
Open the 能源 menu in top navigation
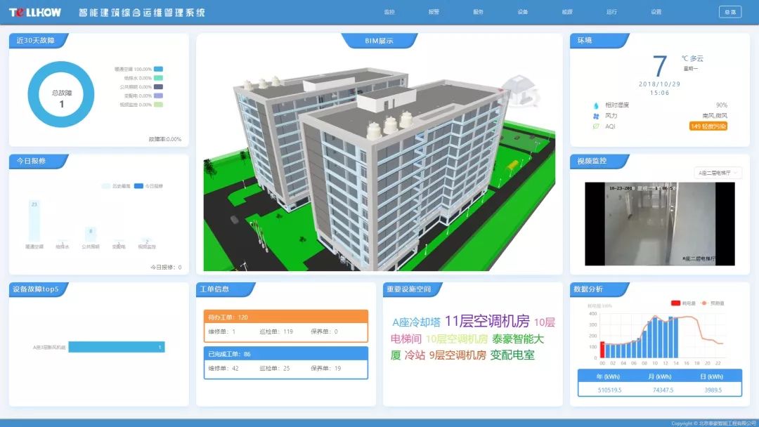(x=567, y=12)
